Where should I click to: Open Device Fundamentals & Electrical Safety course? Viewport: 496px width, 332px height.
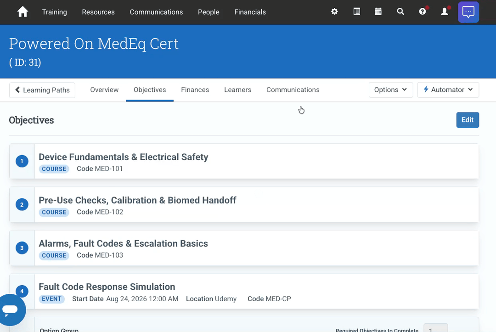(x=124, y=157)
